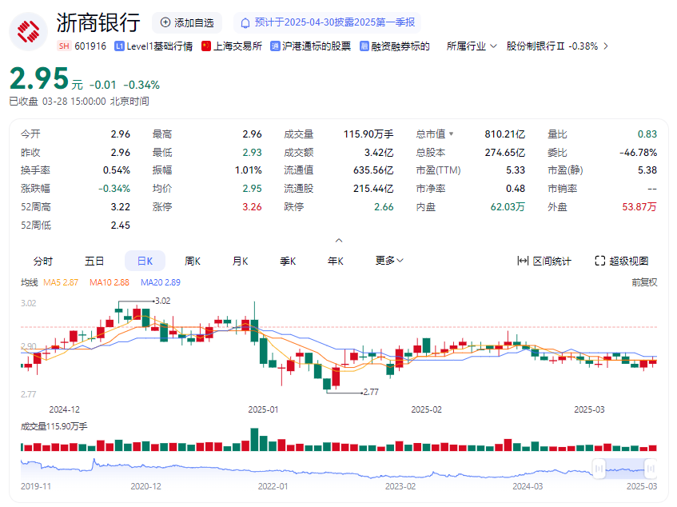Image resolution: width=677 pixels, height=507 pixels.
Task: Click the 量比 value 0.83
Action: (647, 134)
